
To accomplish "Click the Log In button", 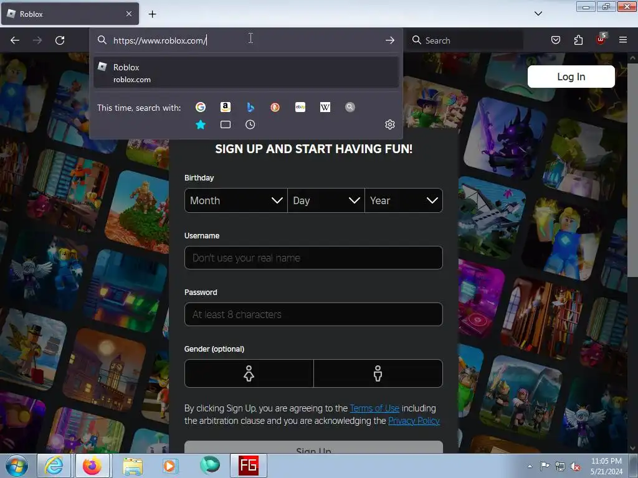I will pos(571,77).
